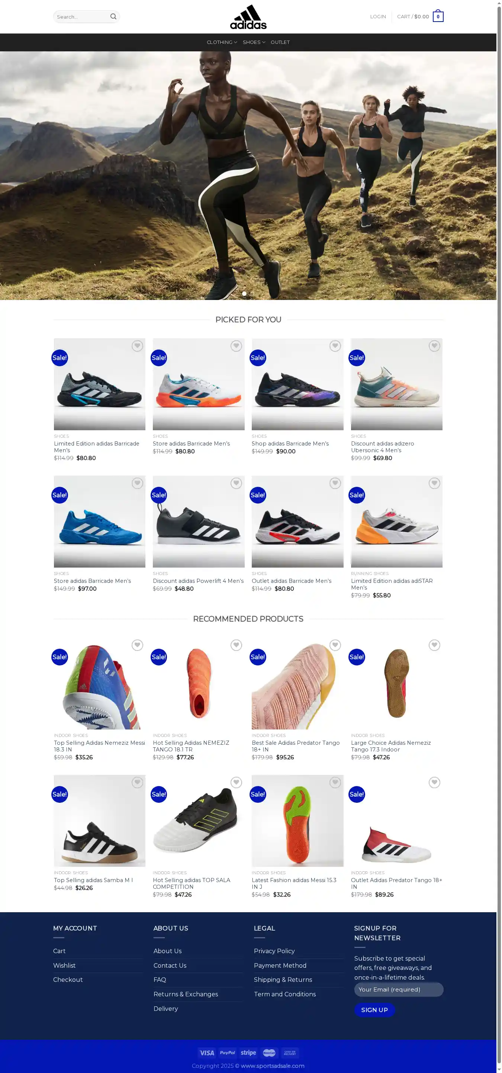This screenshot has height=1073, width=502.
Task: Toggle wishlist heart on Limited Edition Barricade
Action: pyautogui.click(x=137, y=346)
